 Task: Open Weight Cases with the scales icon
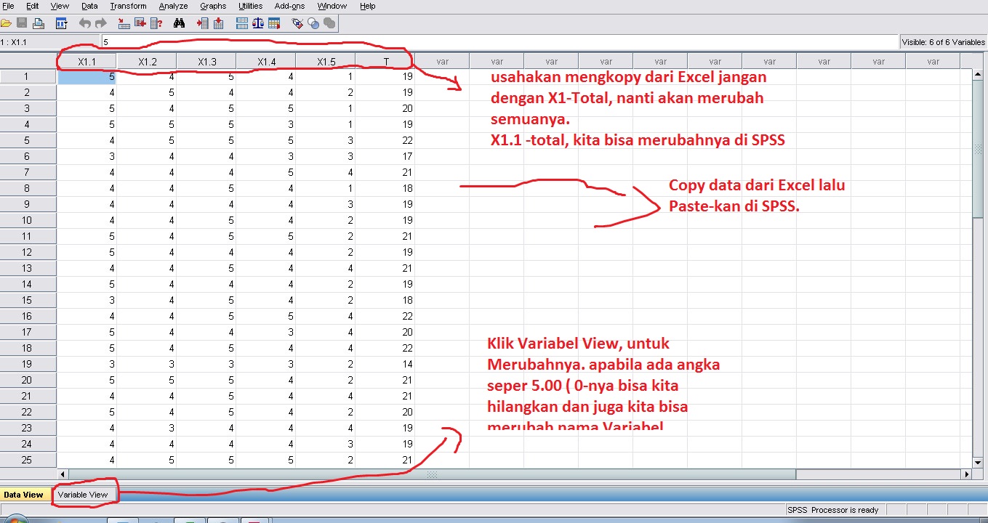click(x=257, y=23)
